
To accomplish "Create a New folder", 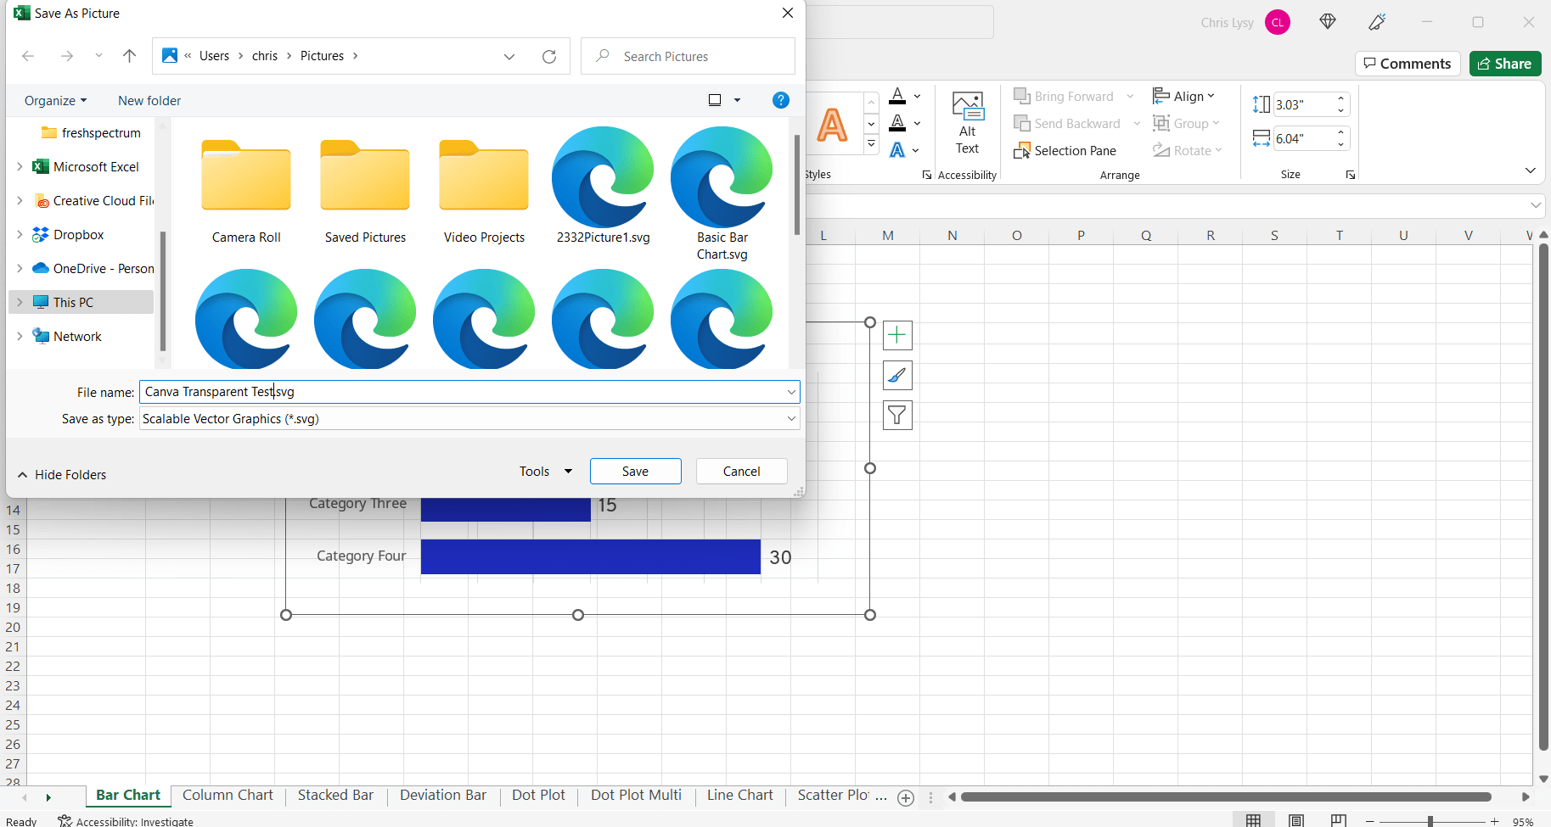I will coord(149,100).
